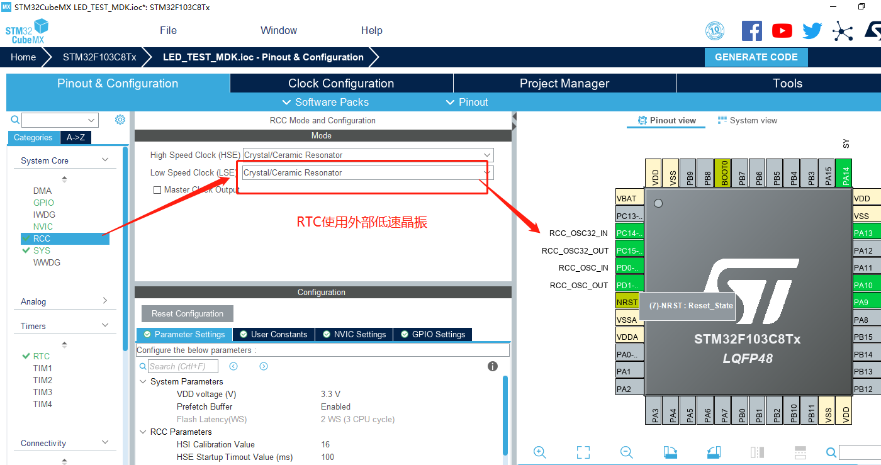Open the Low Speed Clock LSE dropdown

pos(486,172)
